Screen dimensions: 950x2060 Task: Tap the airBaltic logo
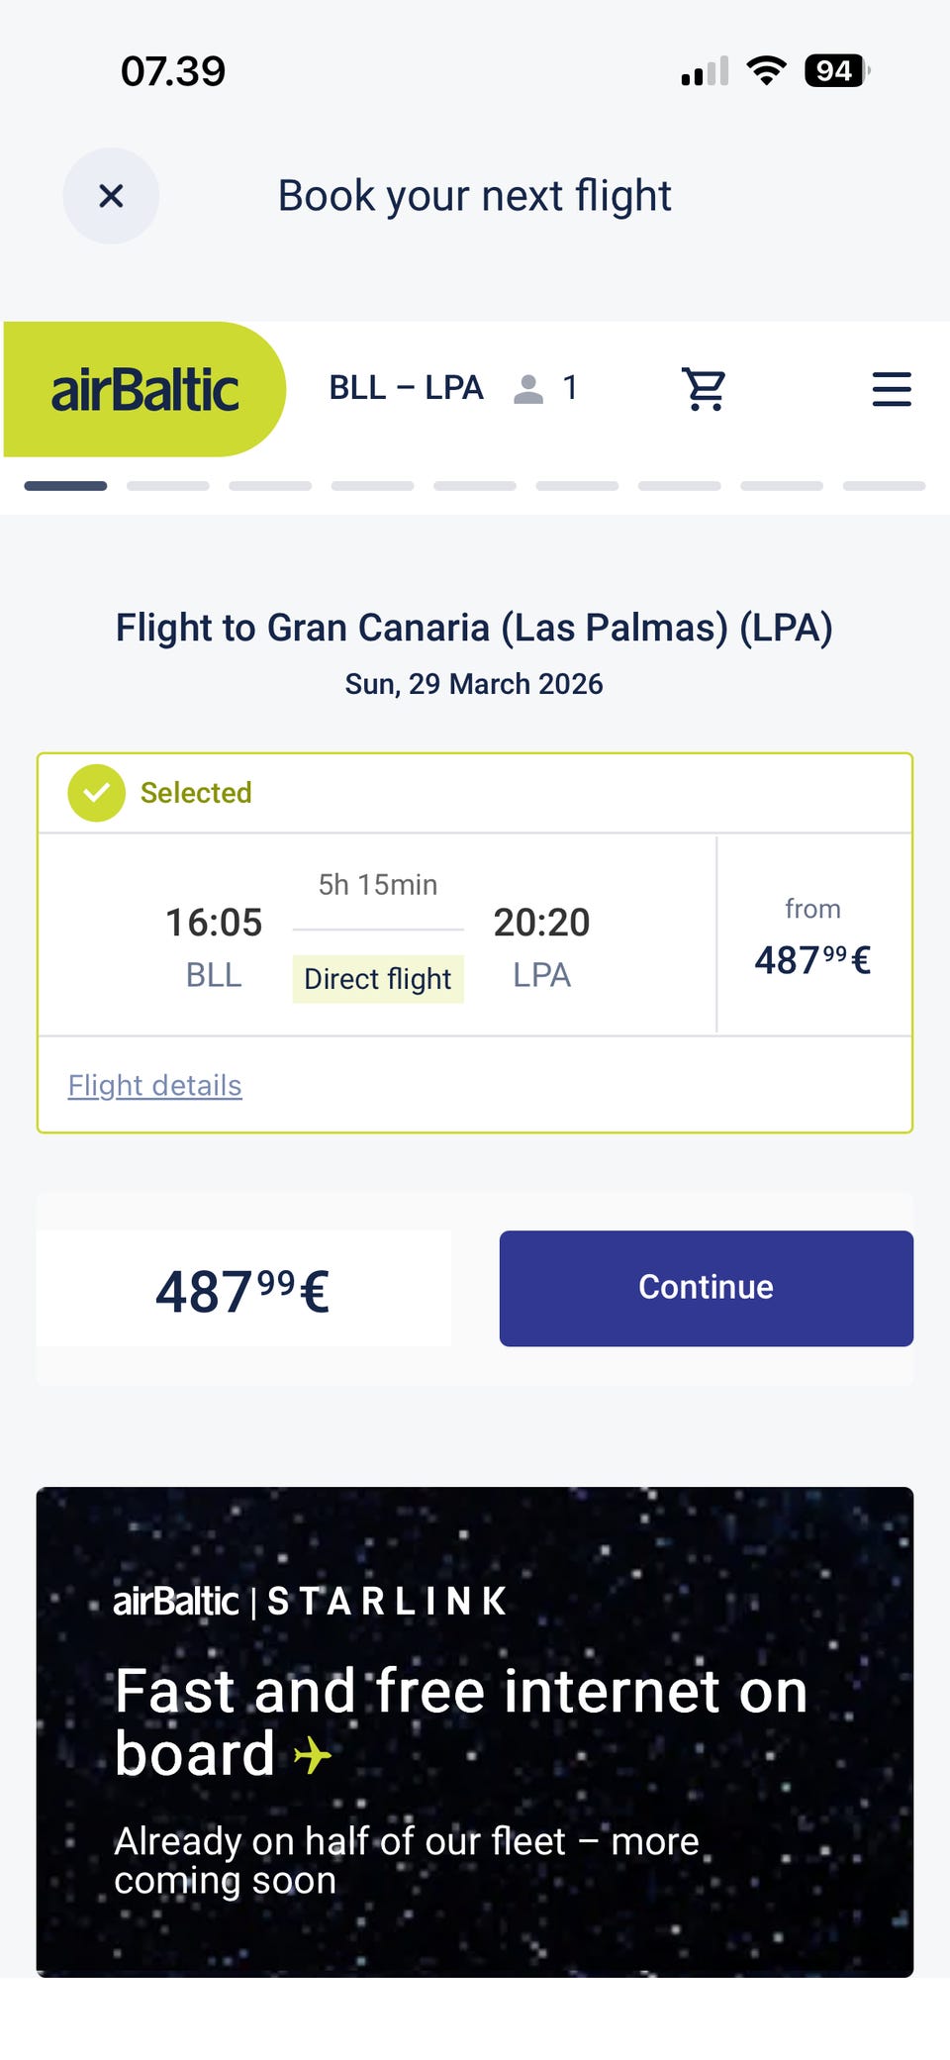pyautogui.click(x=144, y=389)
